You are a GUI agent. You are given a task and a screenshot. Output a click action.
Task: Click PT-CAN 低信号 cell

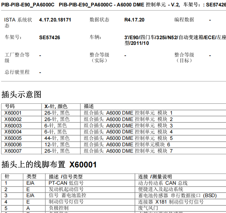(66, 183)
